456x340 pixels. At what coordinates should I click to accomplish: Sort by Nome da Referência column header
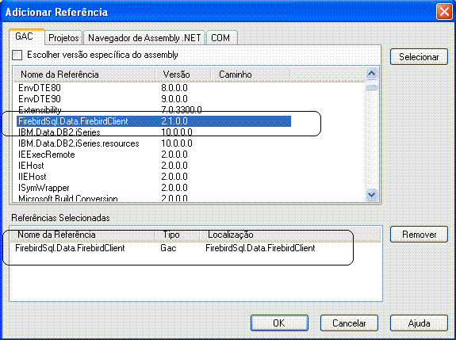click(84, 74)
